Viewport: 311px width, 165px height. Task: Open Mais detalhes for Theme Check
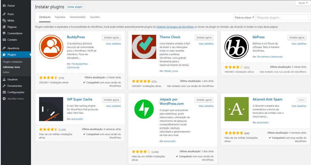point(206,44)
